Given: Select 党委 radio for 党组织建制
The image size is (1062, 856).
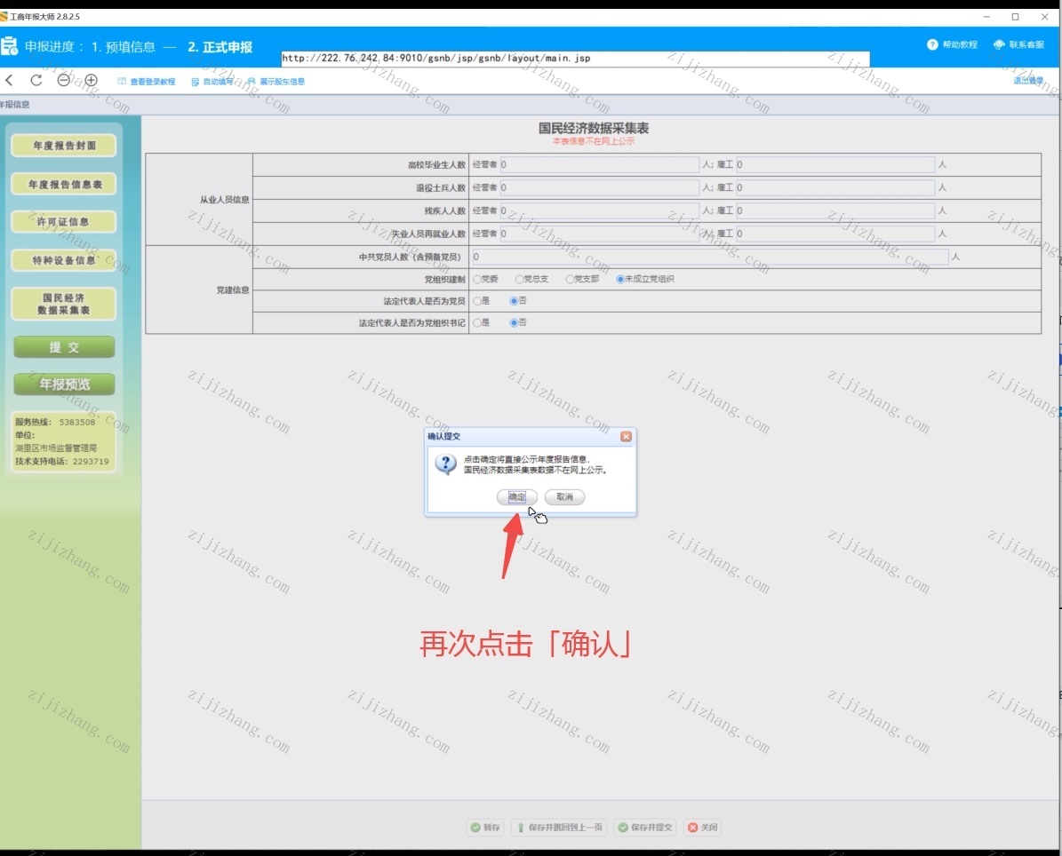Looking at the screenshot, I should [x=477, y=280].
